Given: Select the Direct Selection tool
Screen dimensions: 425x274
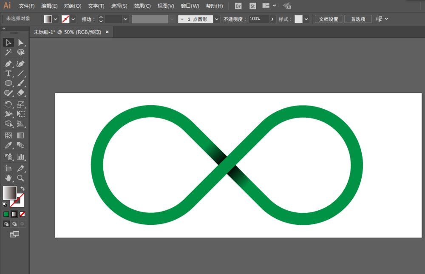Looking at the screenshot, I should 20,42.
